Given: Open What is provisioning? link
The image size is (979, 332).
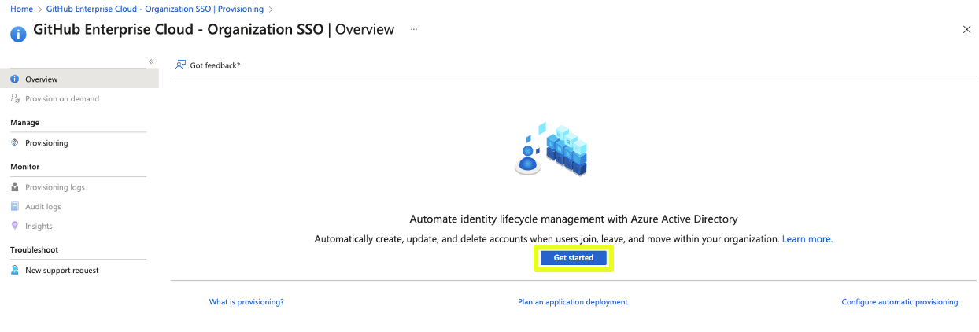Looking at the screenshot, I should [246, 302].
